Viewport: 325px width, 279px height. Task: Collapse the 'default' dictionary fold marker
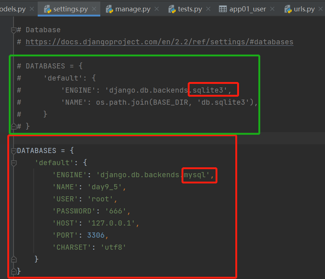tap(14, 163)
